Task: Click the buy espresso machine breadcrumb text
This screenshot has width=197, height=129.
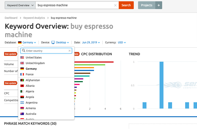Action: [64, 18]
